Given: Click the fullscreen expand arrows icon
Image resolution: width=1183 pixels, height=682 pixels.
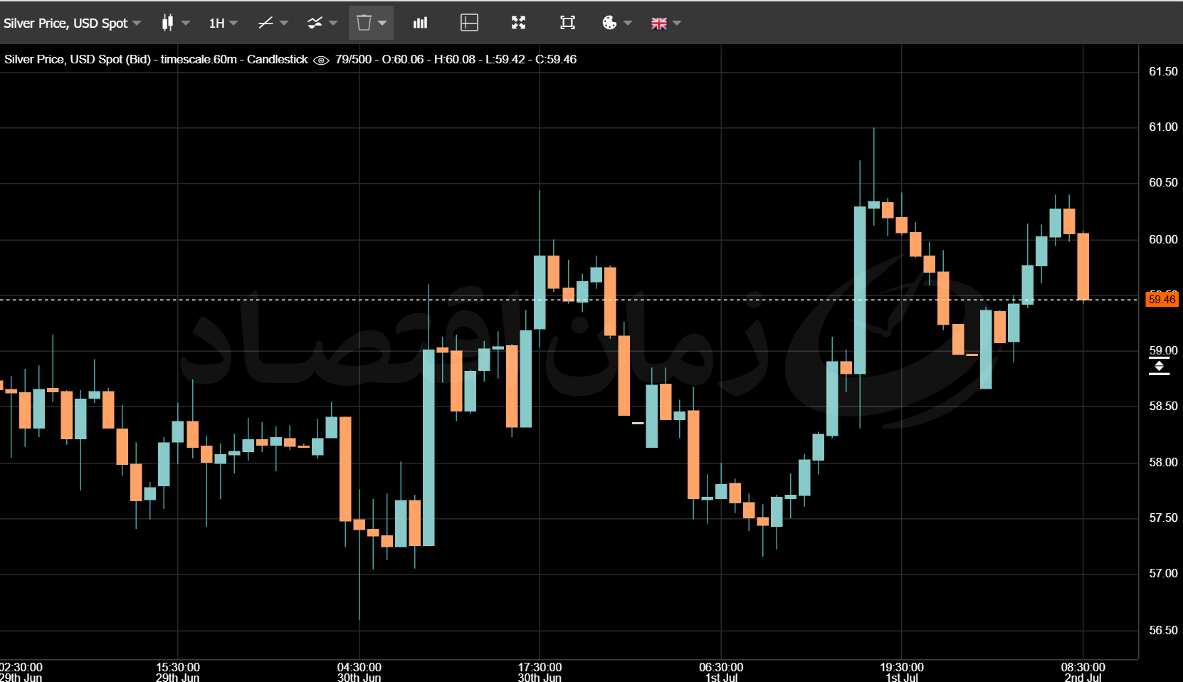Looking at the screenshot, I should 518,23.
